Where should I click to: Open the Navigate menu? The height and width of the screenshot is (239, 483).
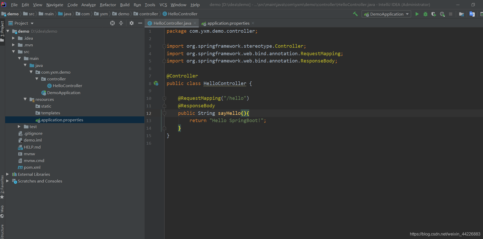(55, 5)
